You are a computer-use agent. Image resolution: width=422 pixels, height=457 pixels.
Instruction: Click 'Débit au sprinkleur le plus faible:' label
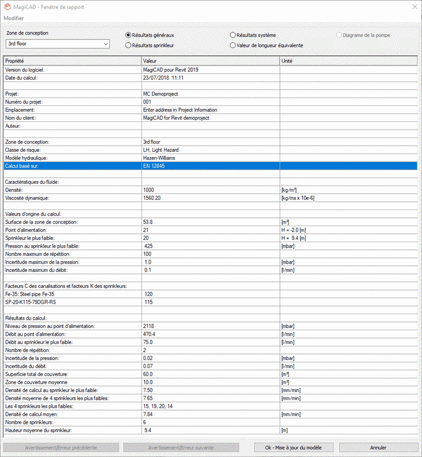click(x=39, y=342)
